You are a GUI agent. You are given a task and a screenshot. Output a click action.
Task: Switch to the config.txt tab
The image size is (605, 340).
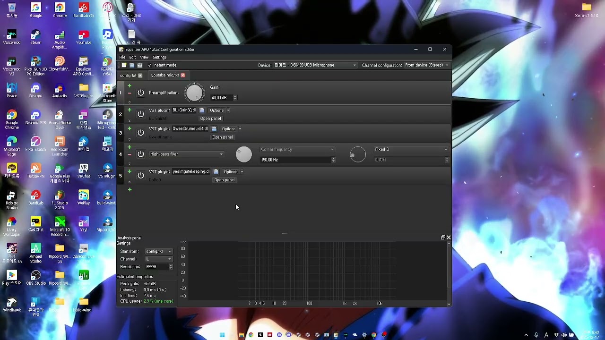pos(128,75)
